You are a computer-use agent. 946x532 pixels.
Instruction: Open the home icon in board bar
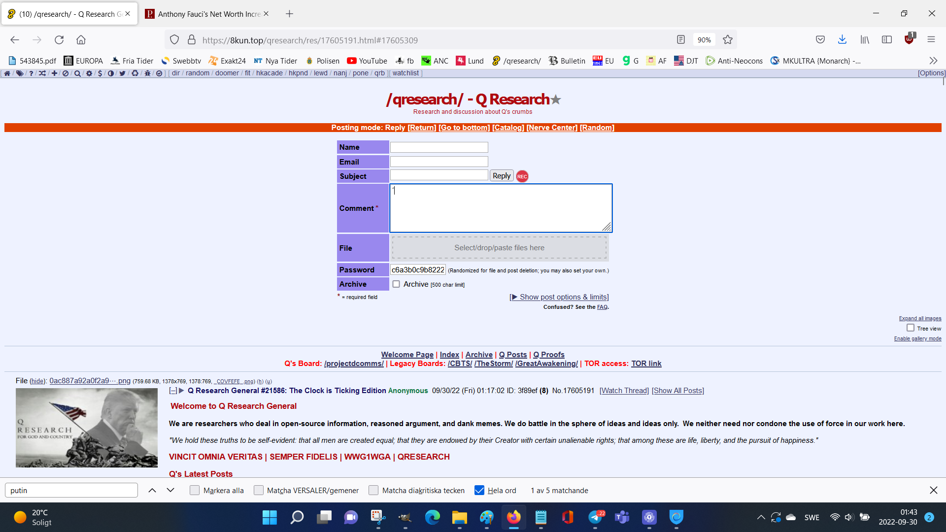click(x=7, y=73)
